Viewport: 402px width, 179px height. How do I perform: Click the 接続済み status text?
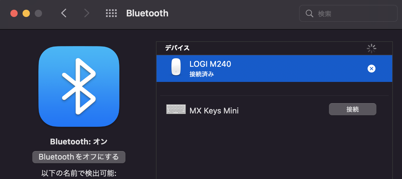point(202,74)
